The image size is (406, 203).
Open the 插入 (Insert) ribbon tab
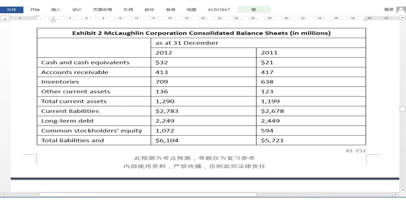56,10
